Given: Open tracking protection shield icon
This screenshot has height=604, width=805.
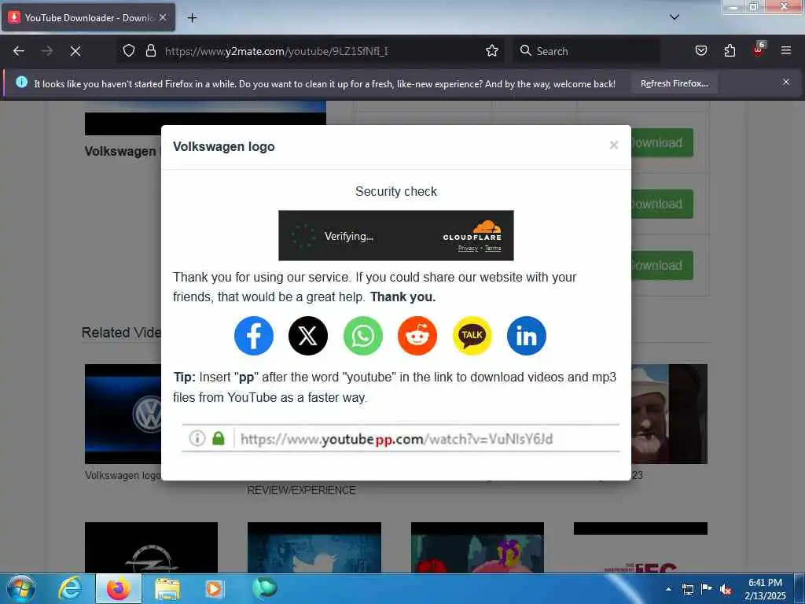Looking at the screenshot, I should point(129,51).
